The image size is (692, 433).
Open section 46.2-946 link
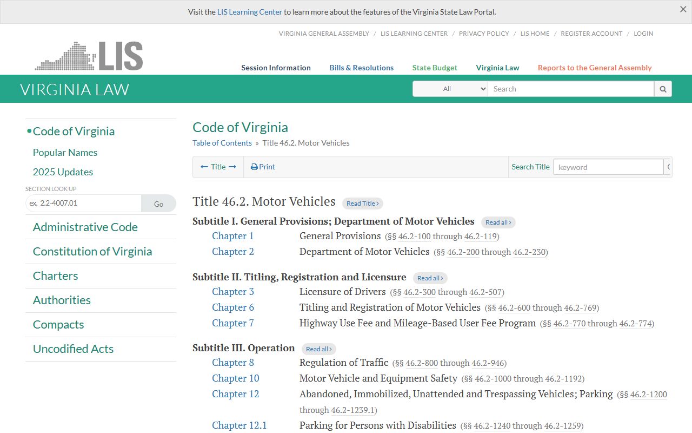coord(488,363)
